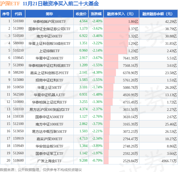Click the 1.86亿 net buy value
This screenshot has height=172, width=178.
coord(133,21)
